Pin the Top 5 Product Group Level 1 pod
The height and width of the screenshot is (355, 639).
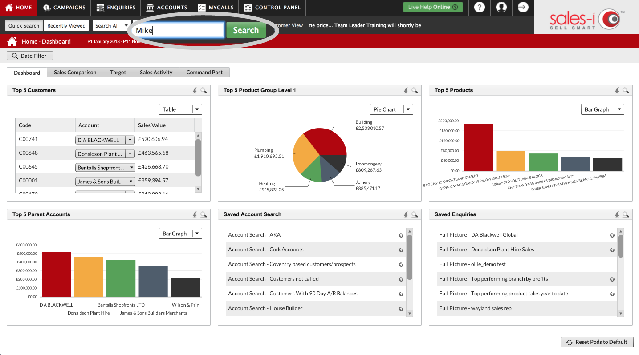406,90
